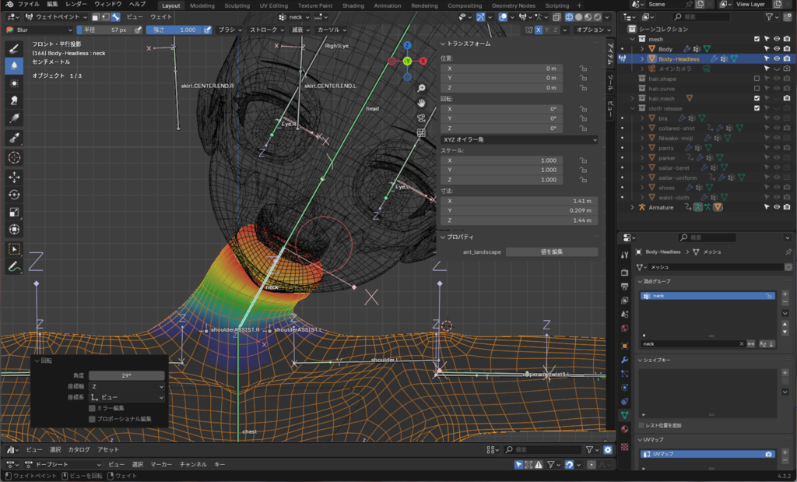
Task: Click the 値を編集 button
Action: (551, 252)
